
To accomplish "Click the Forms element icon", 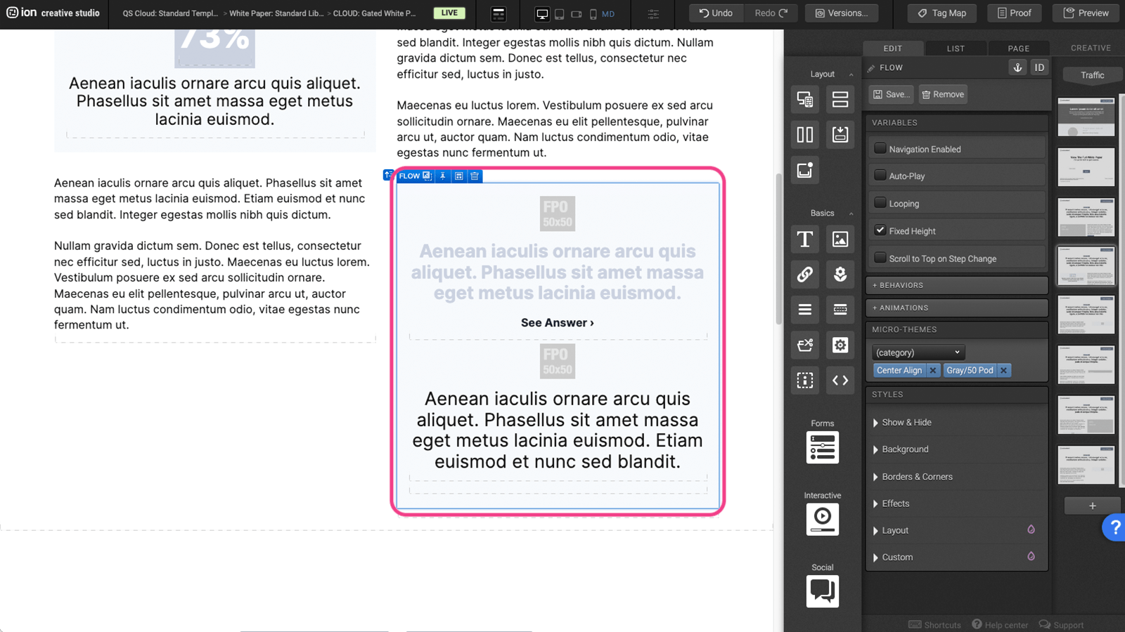I will point(822,448).
